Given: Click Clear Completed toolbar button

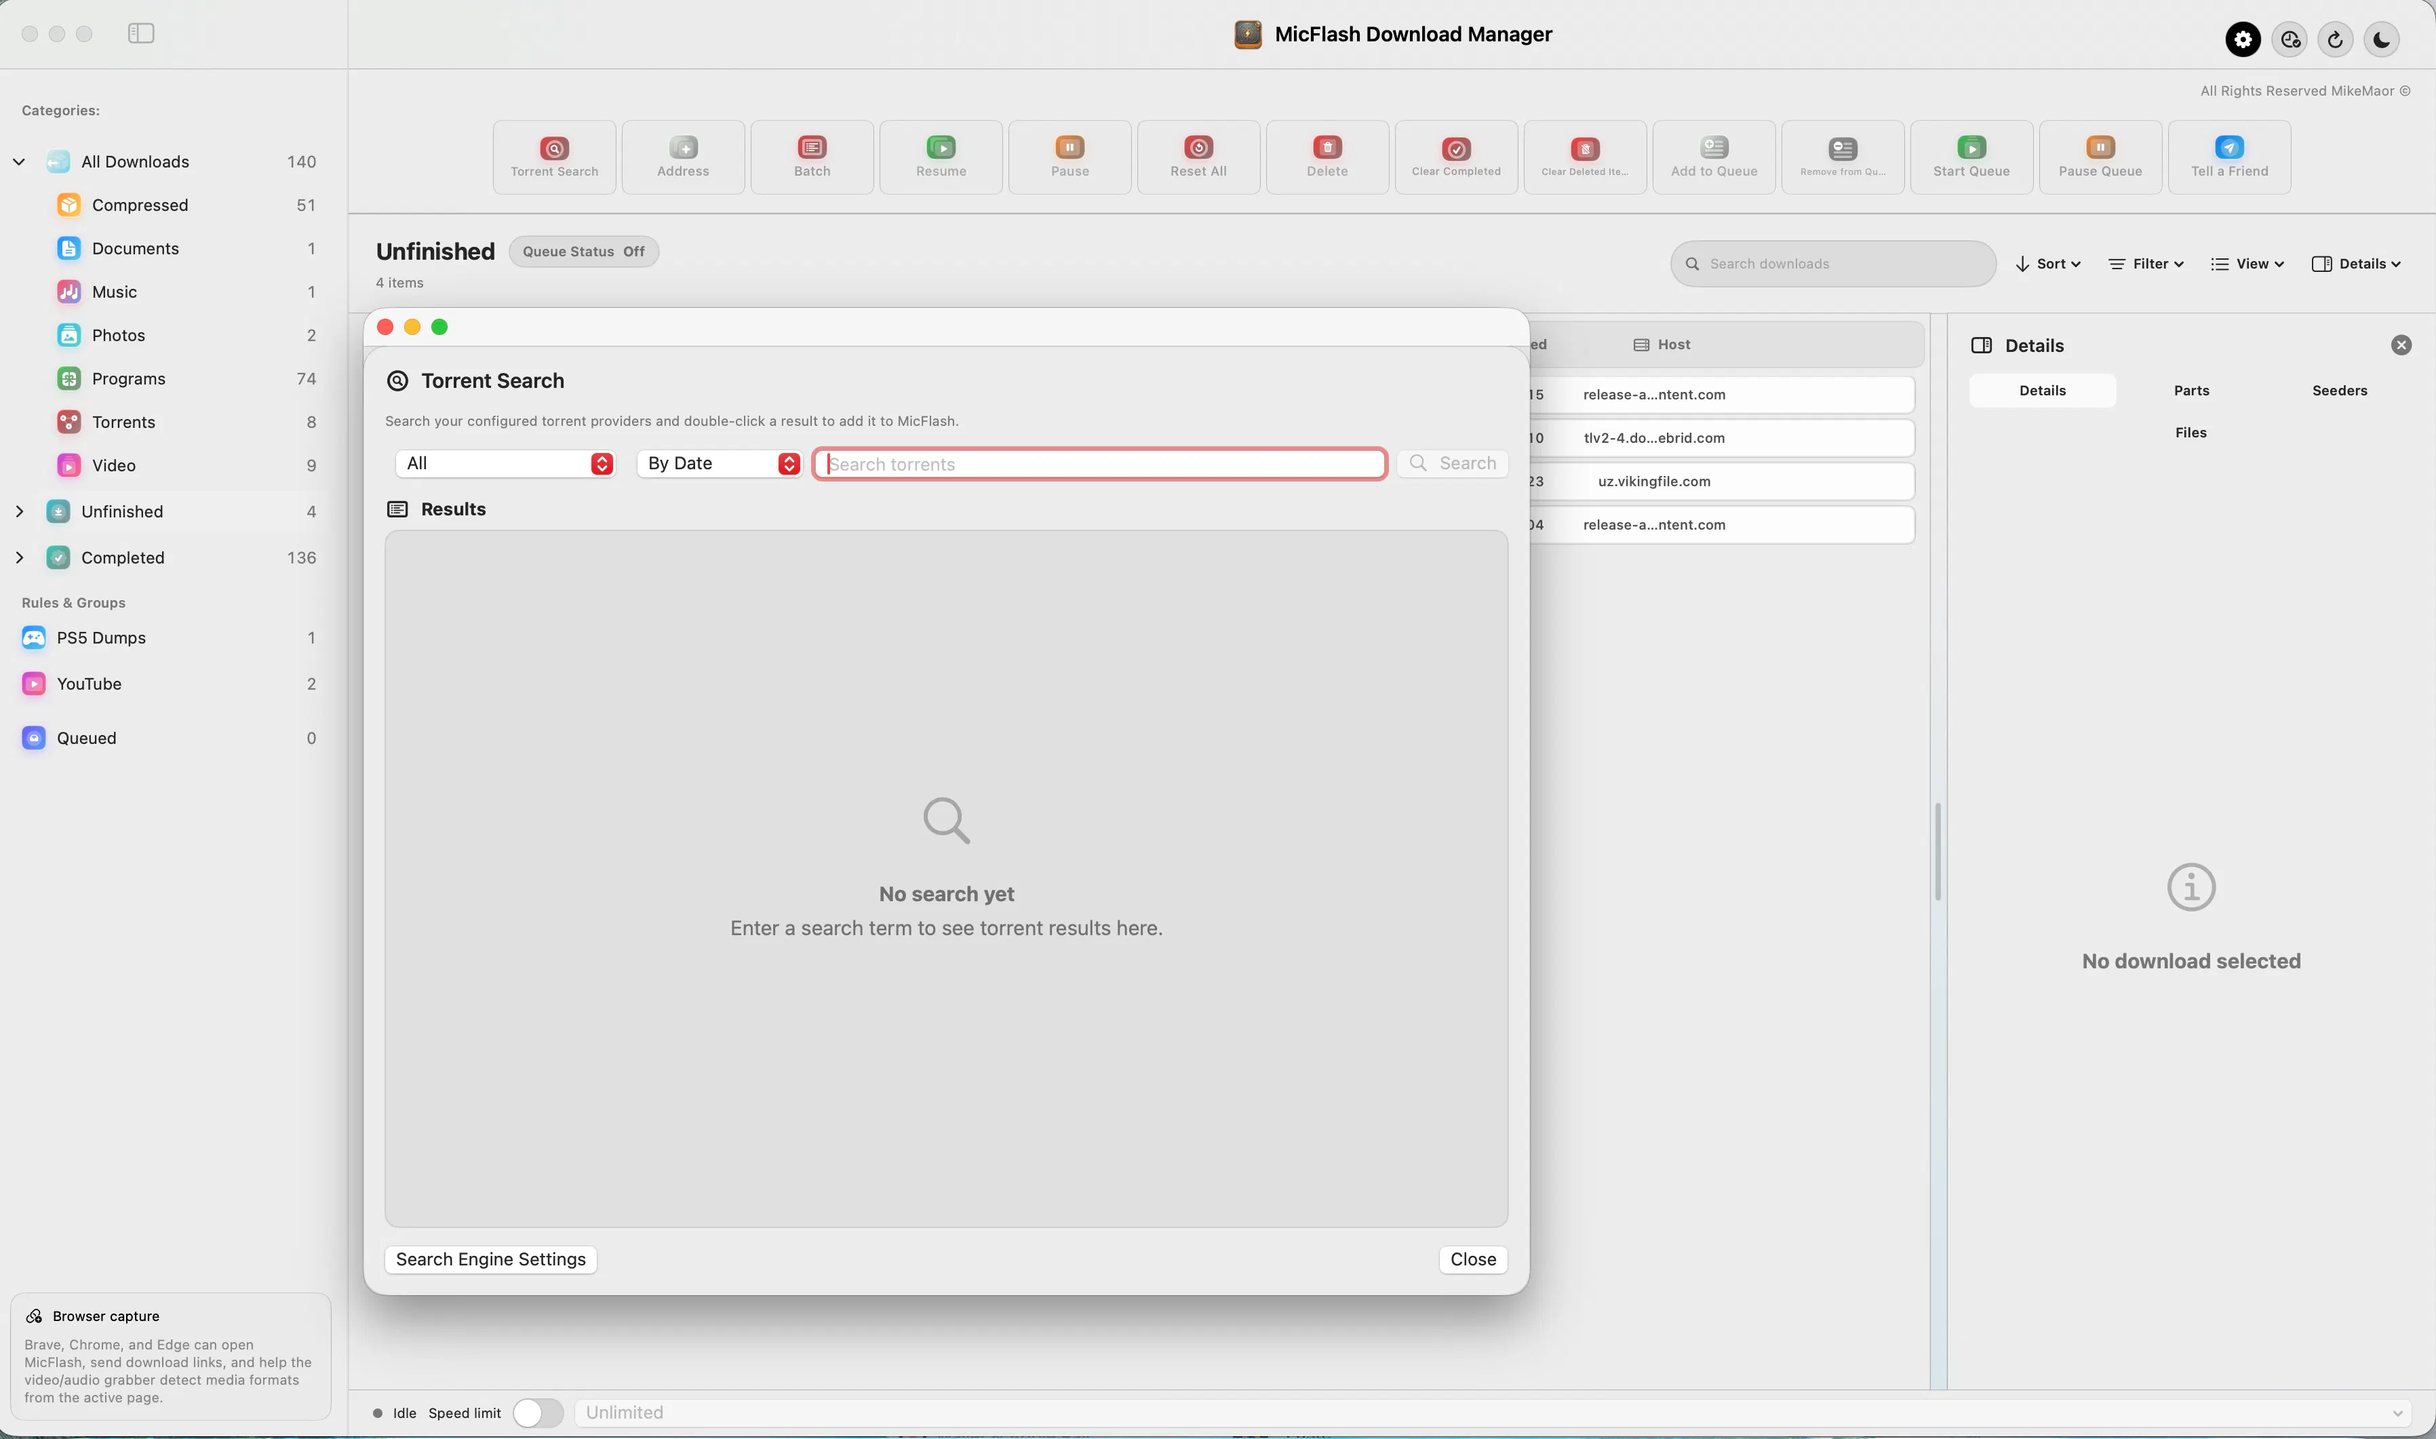Looking at the screenshot, I should point(1457,157).
